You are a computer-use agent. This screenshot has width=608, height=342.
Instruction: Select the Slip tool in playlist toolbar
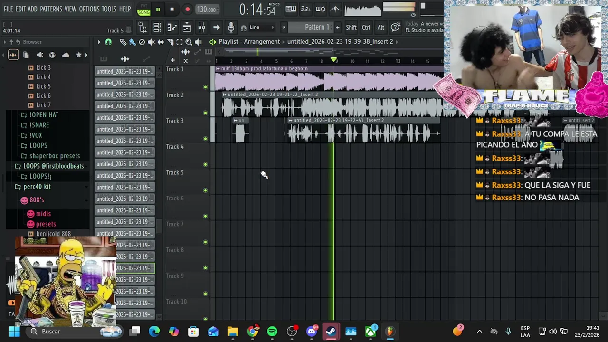coord(161,42)
